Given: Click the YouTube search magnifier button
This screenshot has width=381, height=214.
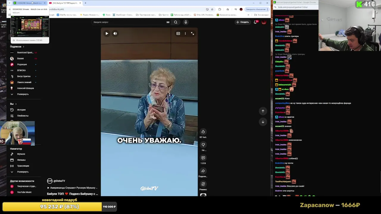Looking at the screenshot, I should coord(176,22).
